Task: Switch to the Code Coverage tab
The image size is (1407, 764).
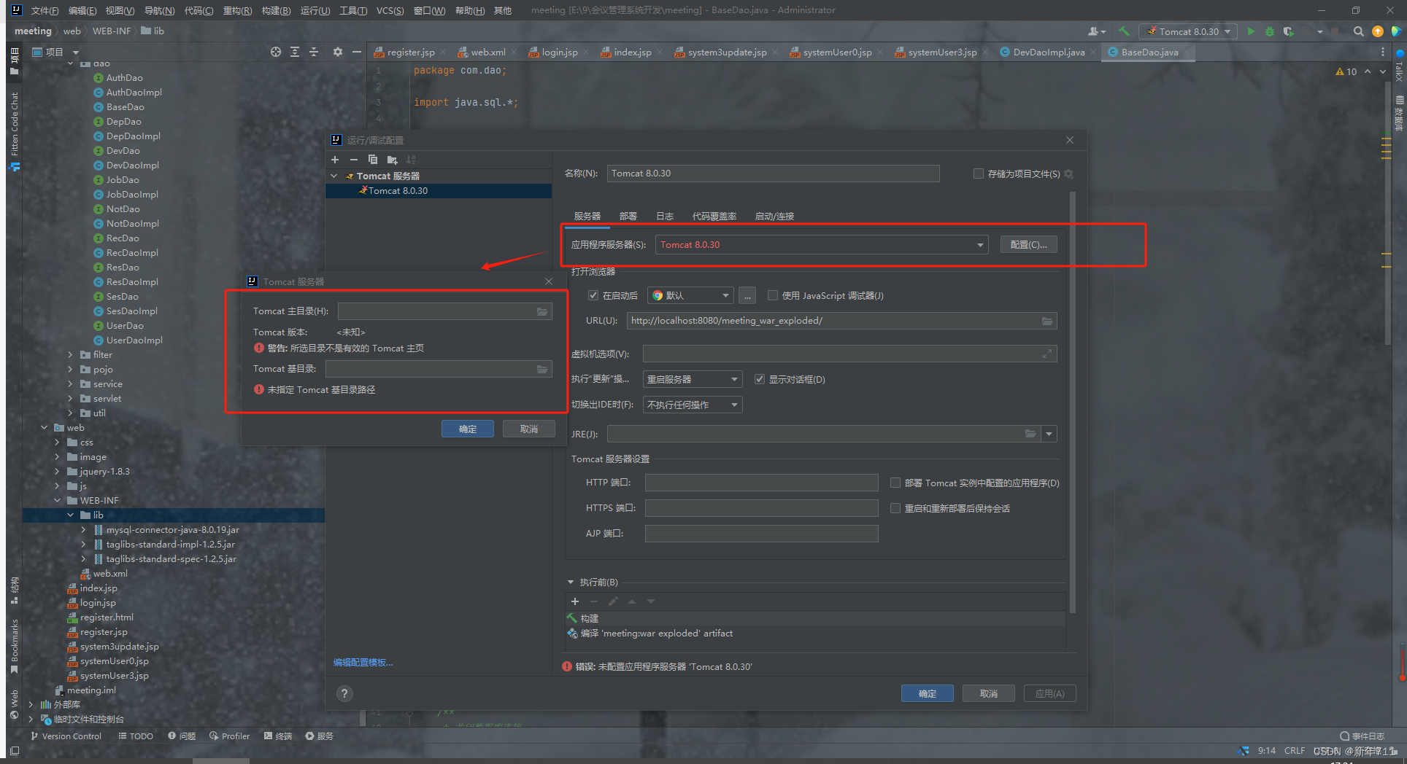Action: point(714,217)
